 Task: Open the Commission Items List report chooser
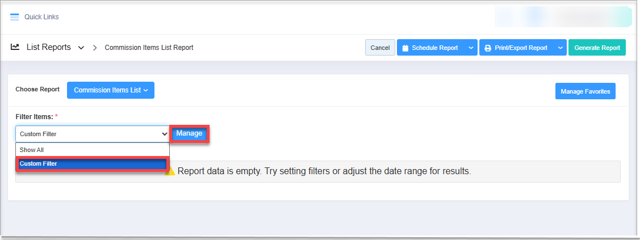(x=111, y=90)
